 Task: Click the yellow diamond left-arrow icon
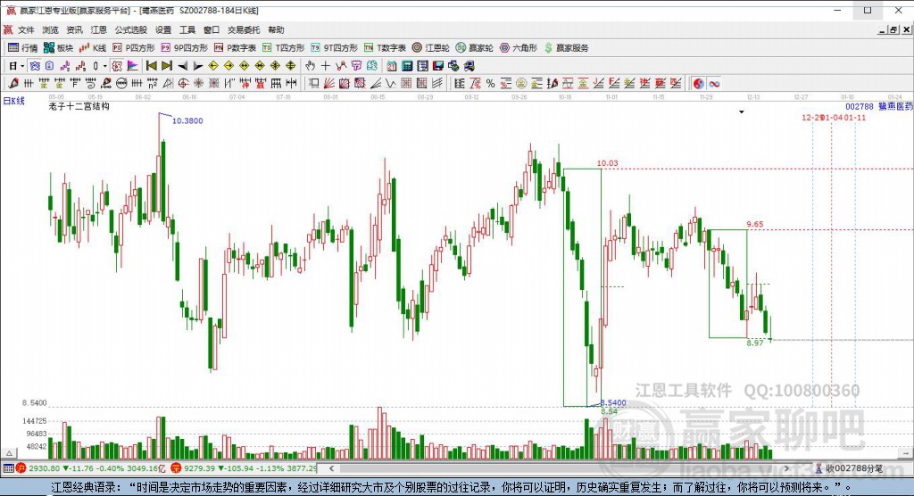[213, 66]
